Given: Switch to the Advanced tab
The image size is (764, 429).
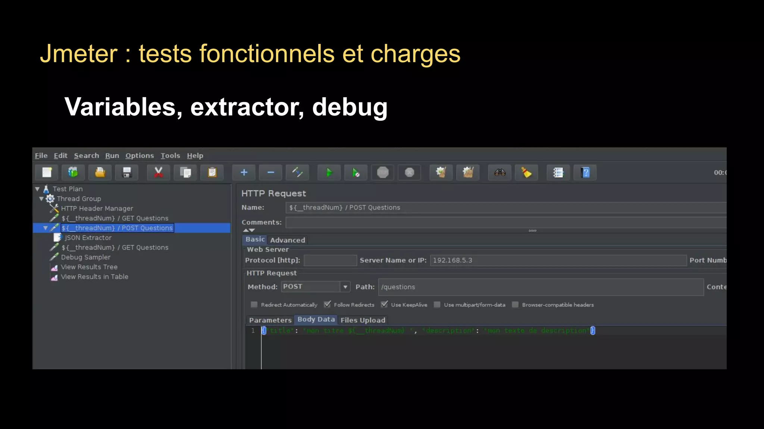Looking at the screenshot, I should click(288, 240).
